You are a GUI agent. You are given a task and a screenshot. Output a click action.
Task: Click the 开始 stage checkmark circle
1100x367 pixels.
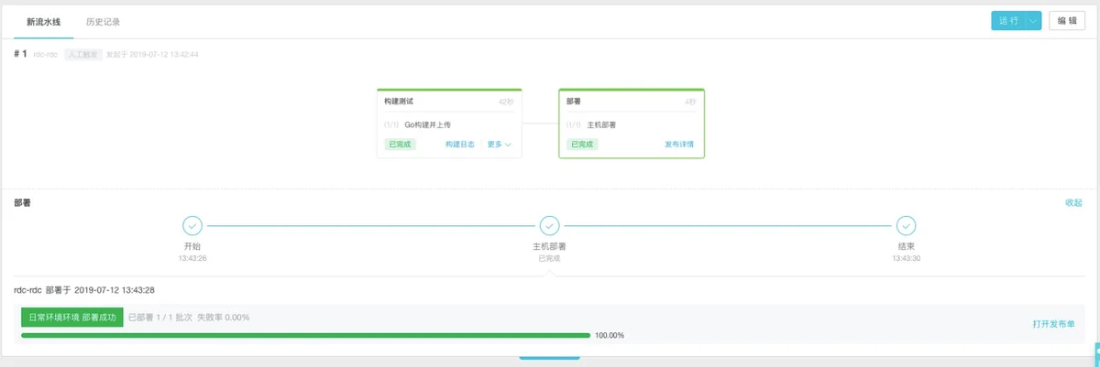coord(192,225)
